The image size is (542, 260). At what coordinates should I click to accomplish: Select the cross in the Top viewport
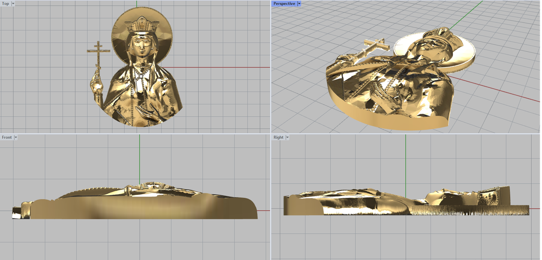click(x=98, y=51)
